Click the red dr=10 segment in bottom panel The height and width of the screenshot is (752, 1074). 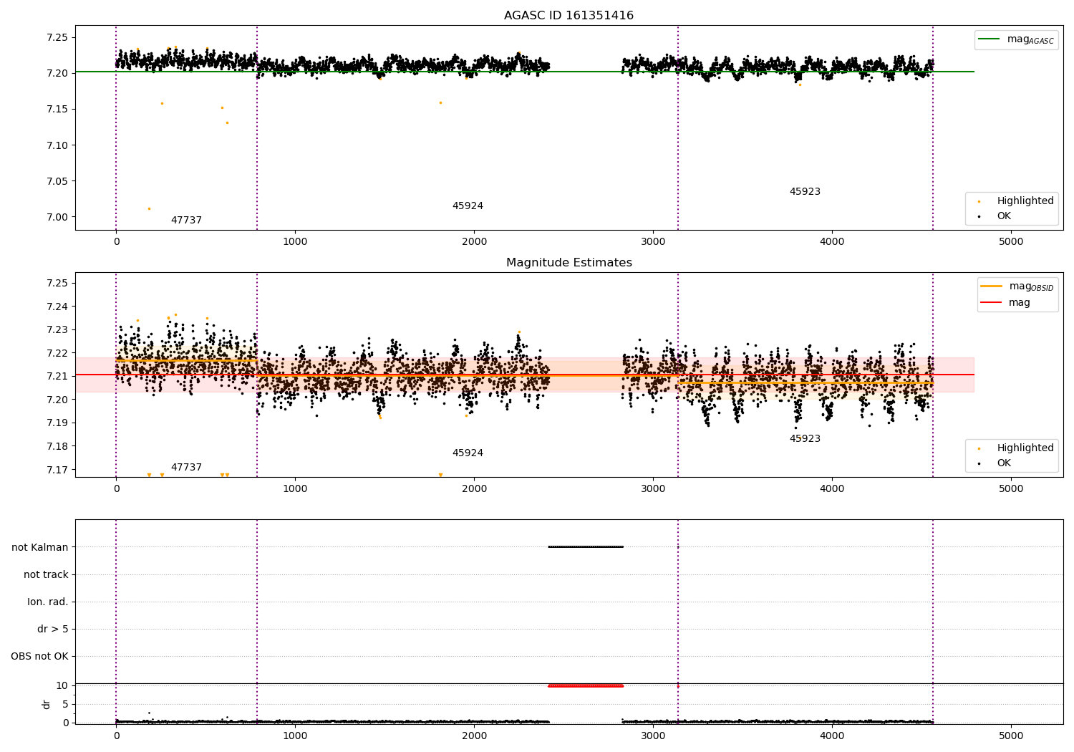pyautogui.click(x=586, y=685)
